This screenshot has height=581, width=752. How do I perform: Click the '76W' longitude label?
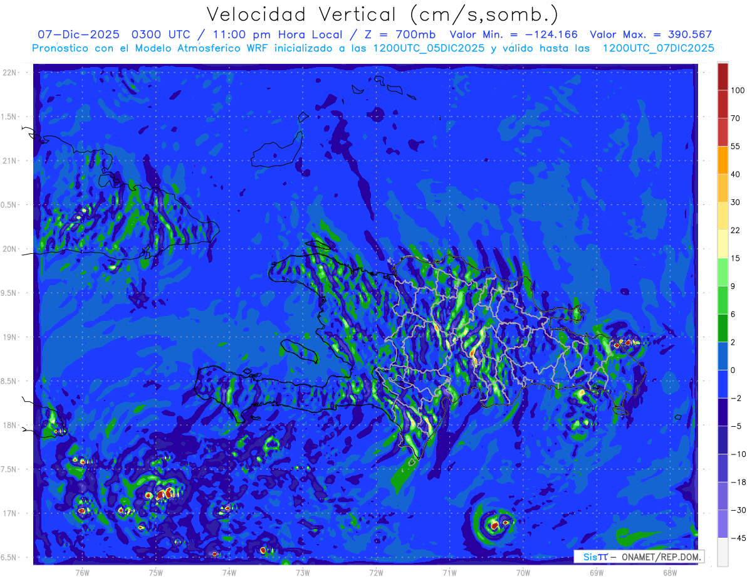tap(82, 572)
